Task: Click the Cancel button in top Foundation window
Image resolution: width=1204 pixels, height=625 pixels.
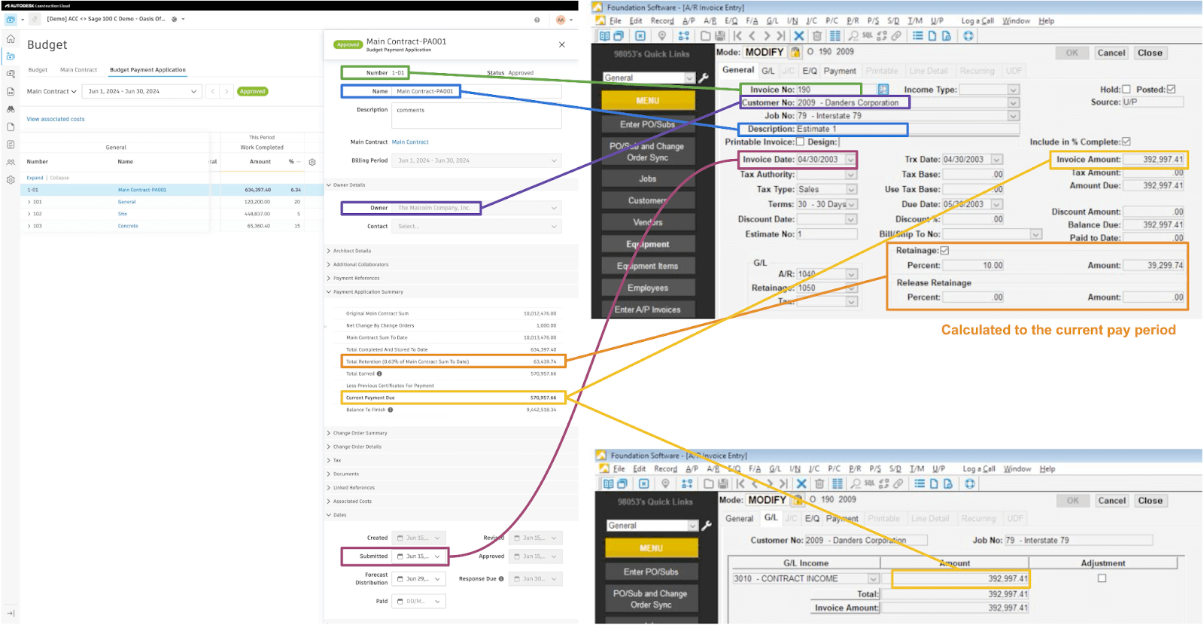Action: [1111, 53]
